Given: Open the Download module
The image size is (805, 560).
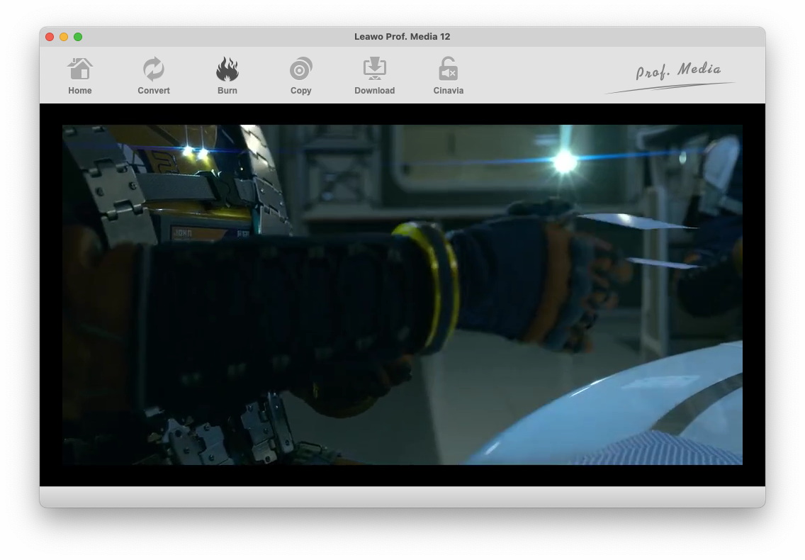Looking at the screenshot, I should pyautogui.click(x=374, y=76).
